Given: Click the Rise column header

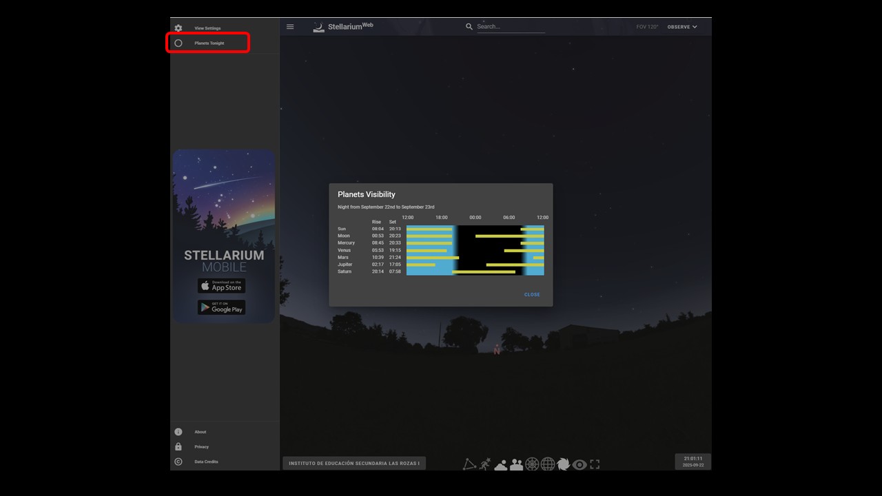Looking at the screenshot, I should pyautogui.click(x=376, y=222).
